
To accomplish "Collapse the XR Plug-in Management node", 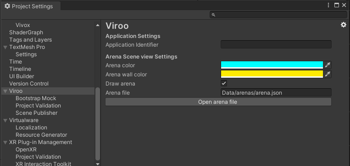I will tap(5, 142).
